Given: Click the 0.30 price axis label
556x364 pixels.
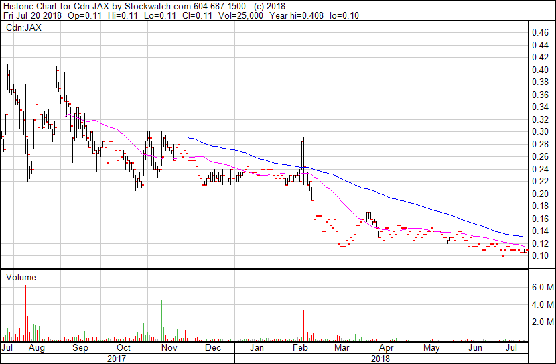Looking at the screenshot, I should (x=539, y=131).
